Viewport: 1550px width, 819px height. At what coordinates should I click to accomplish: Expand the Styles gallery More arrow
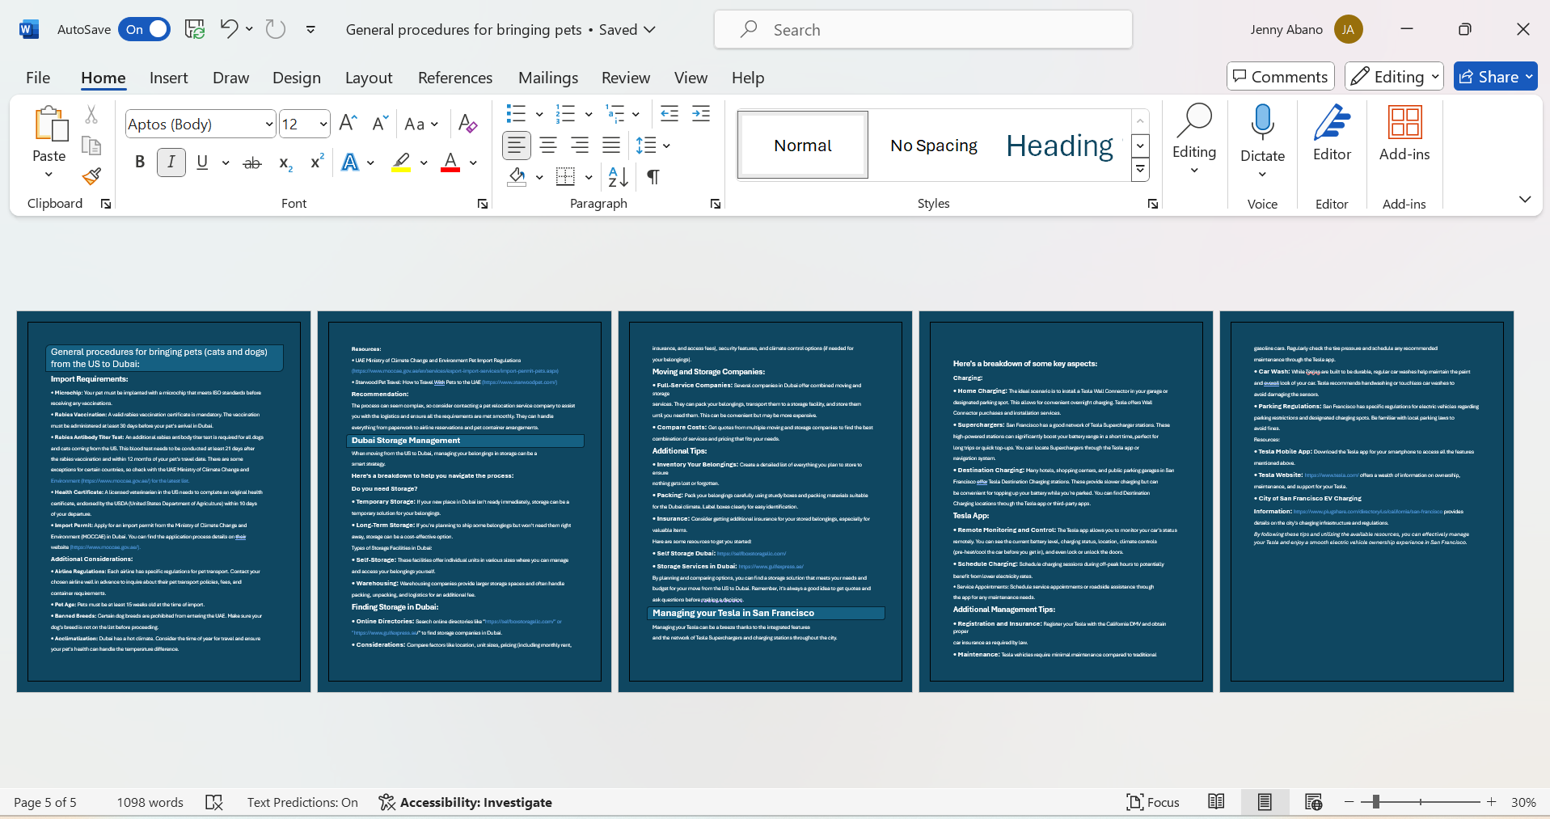pos(1140,170)
